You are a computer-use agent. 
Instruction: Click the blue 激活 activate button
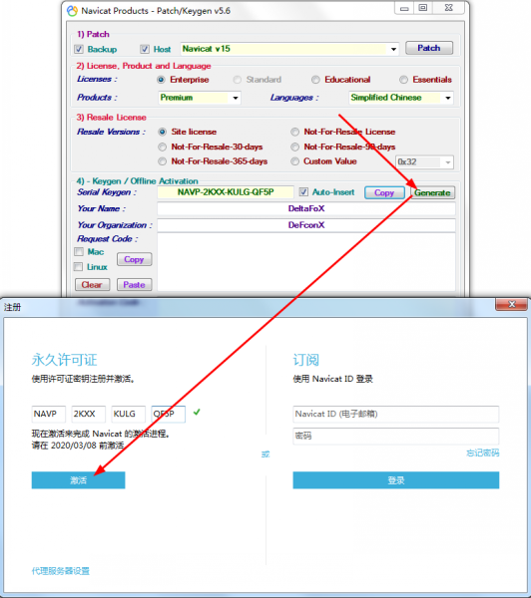click(x=78, y=480)
